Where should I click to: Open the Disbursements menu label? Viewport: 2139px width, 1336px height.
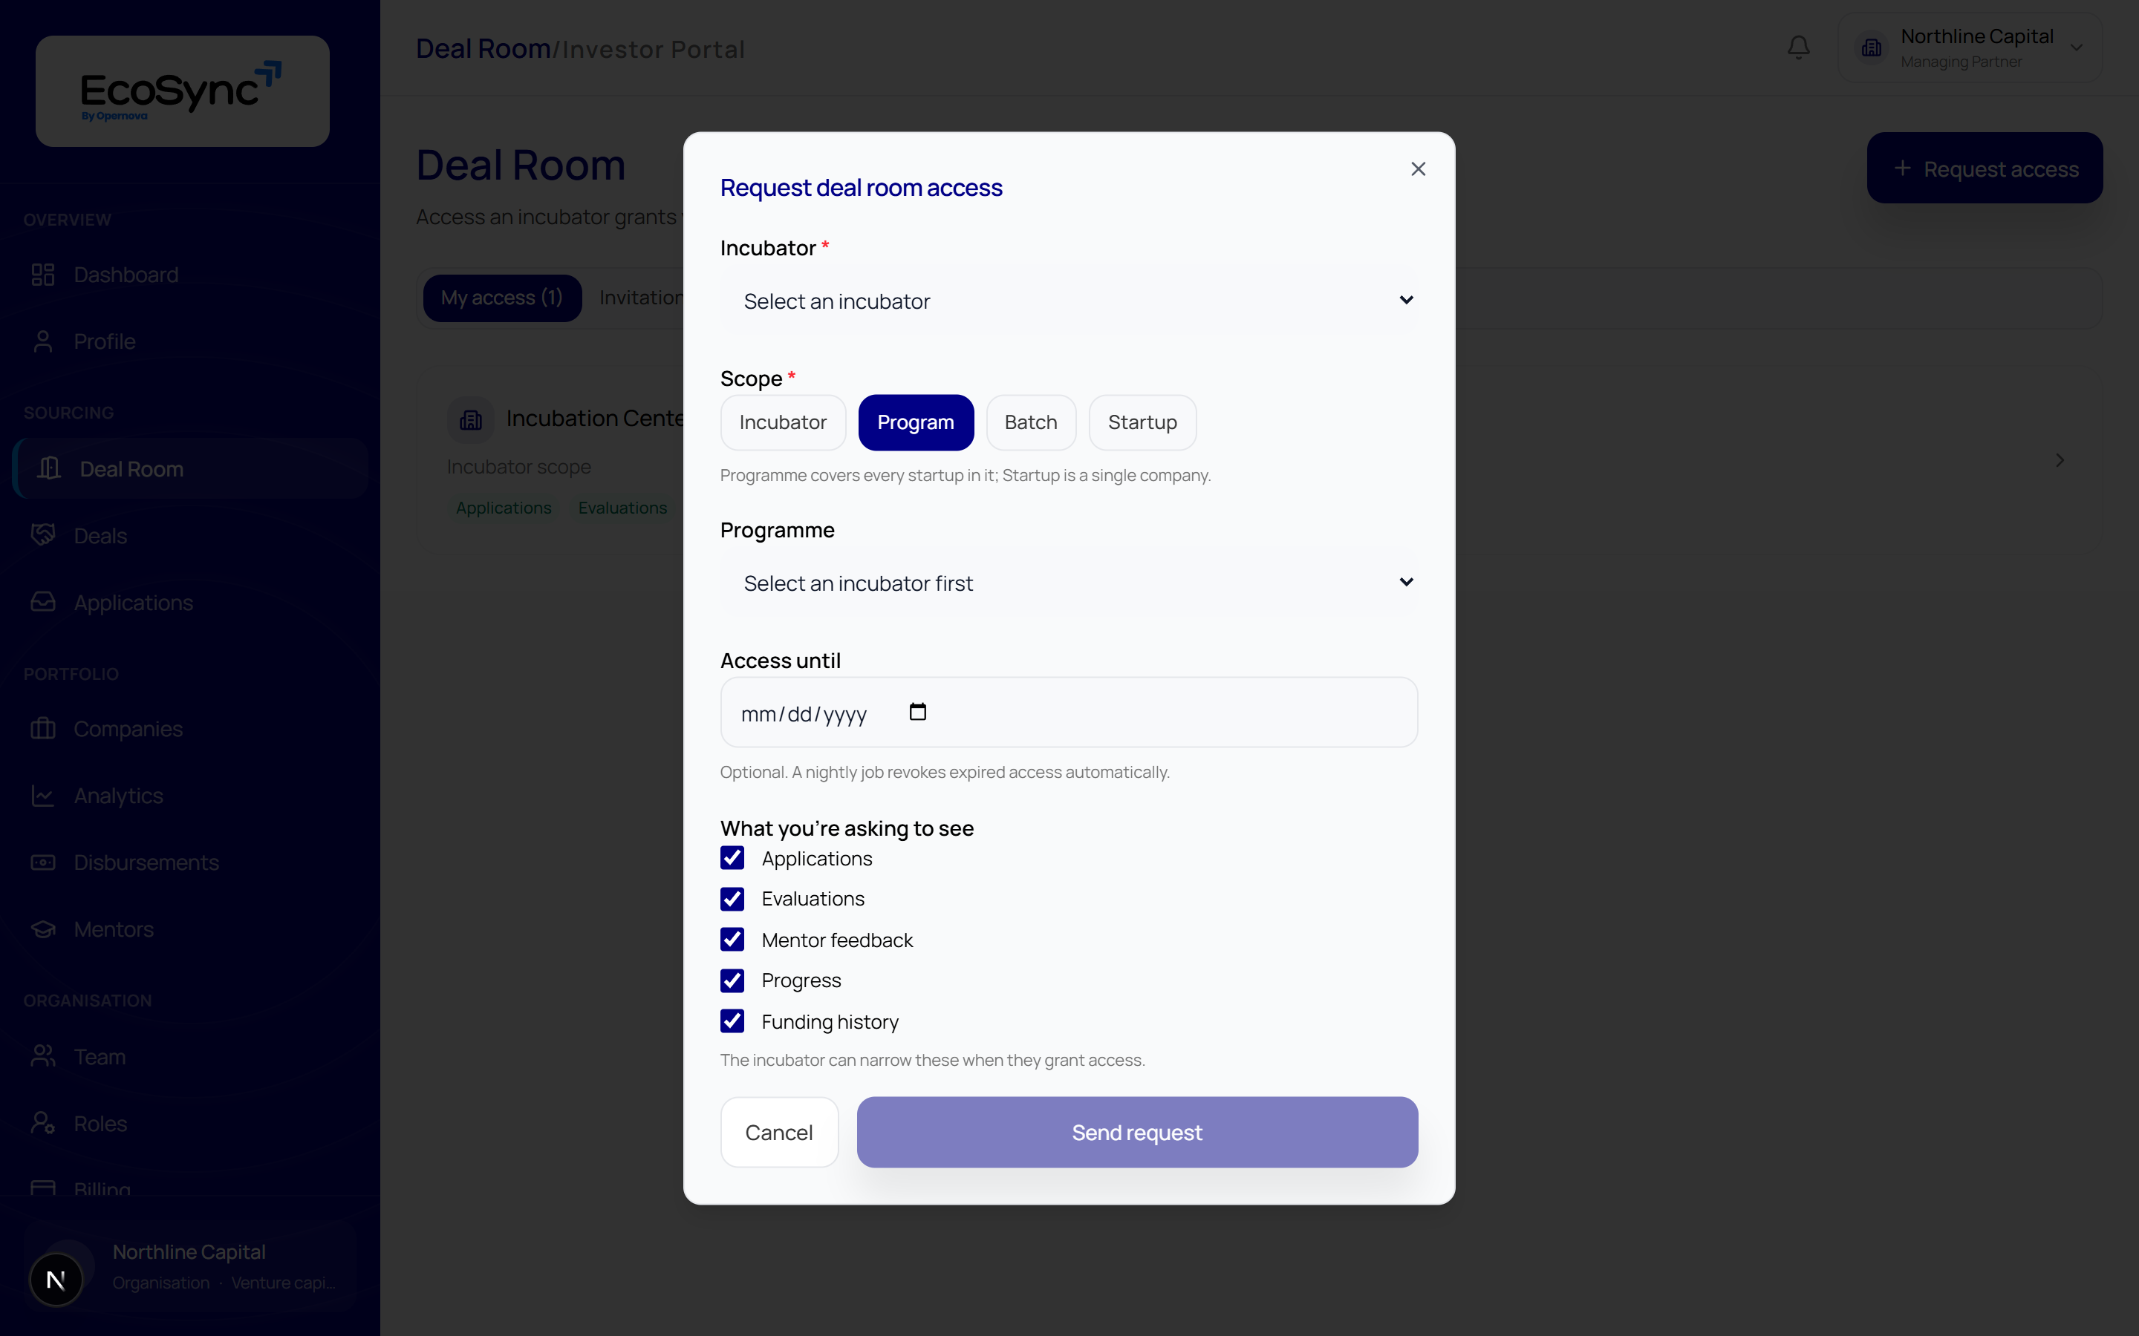pos(146,862)
